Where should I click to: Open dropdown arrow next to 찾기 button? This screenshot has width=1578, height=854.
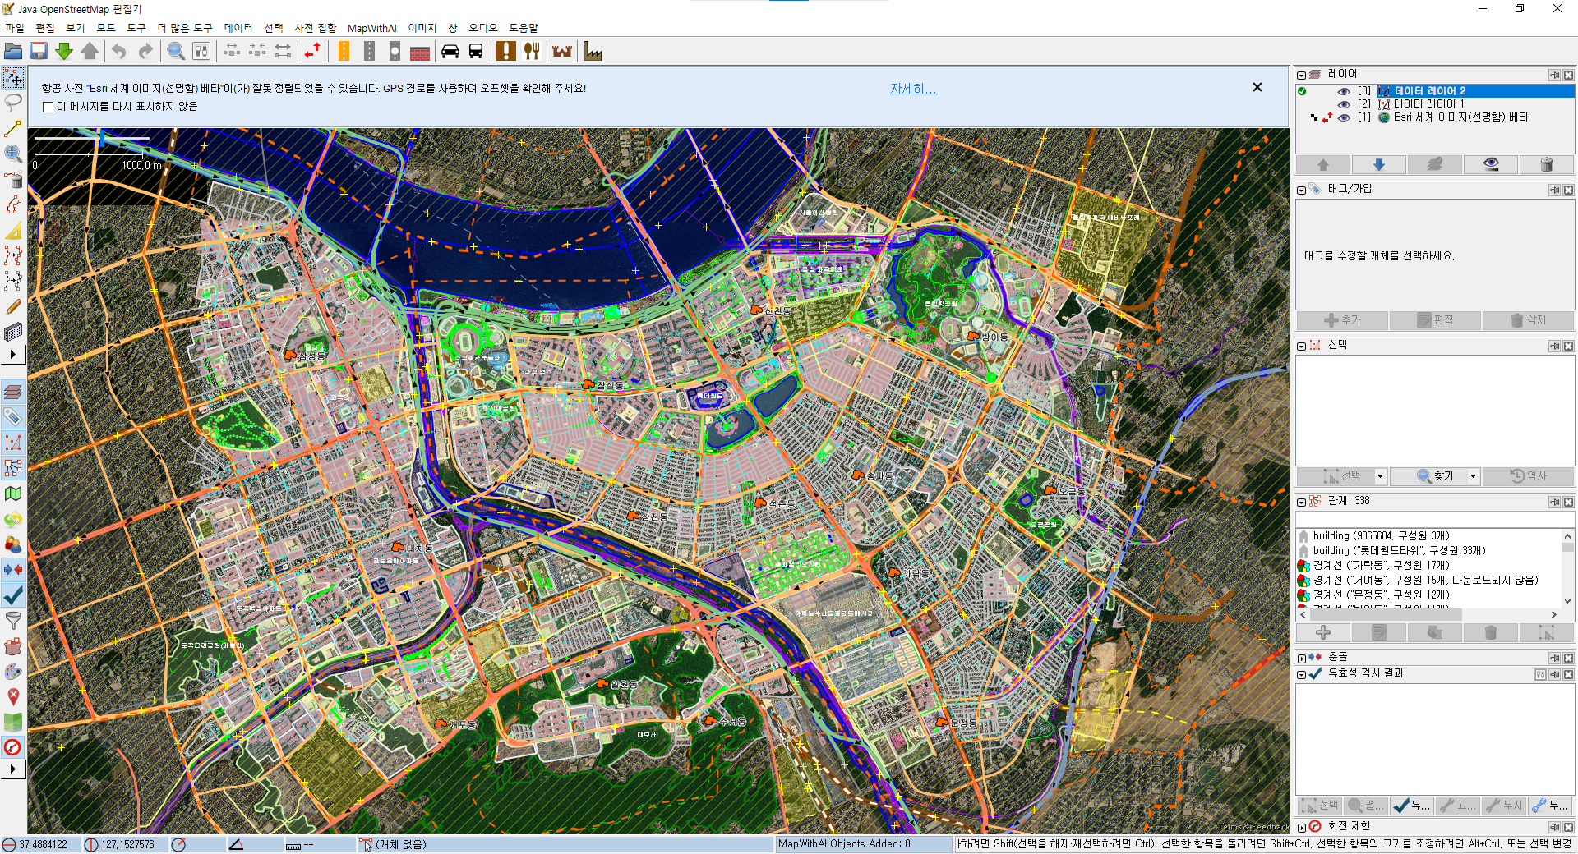(1474, 476)
